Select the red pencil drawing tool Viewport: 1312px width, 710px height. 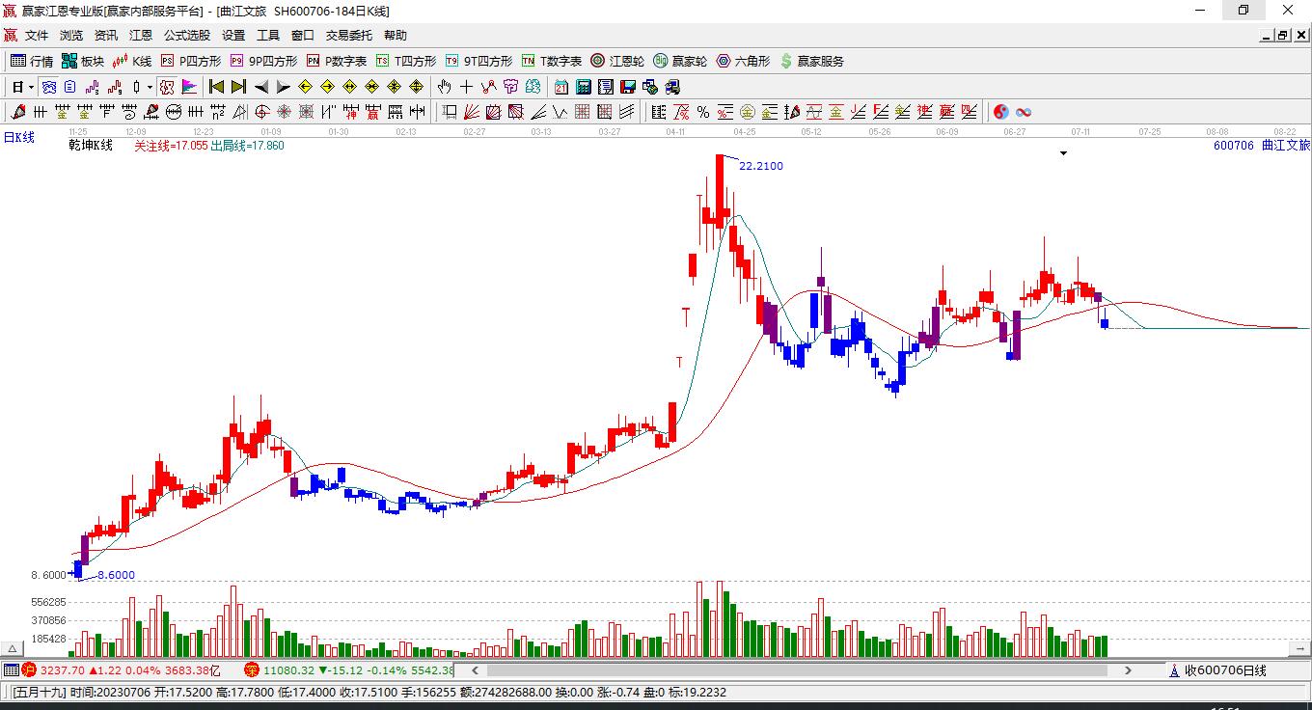17,112
